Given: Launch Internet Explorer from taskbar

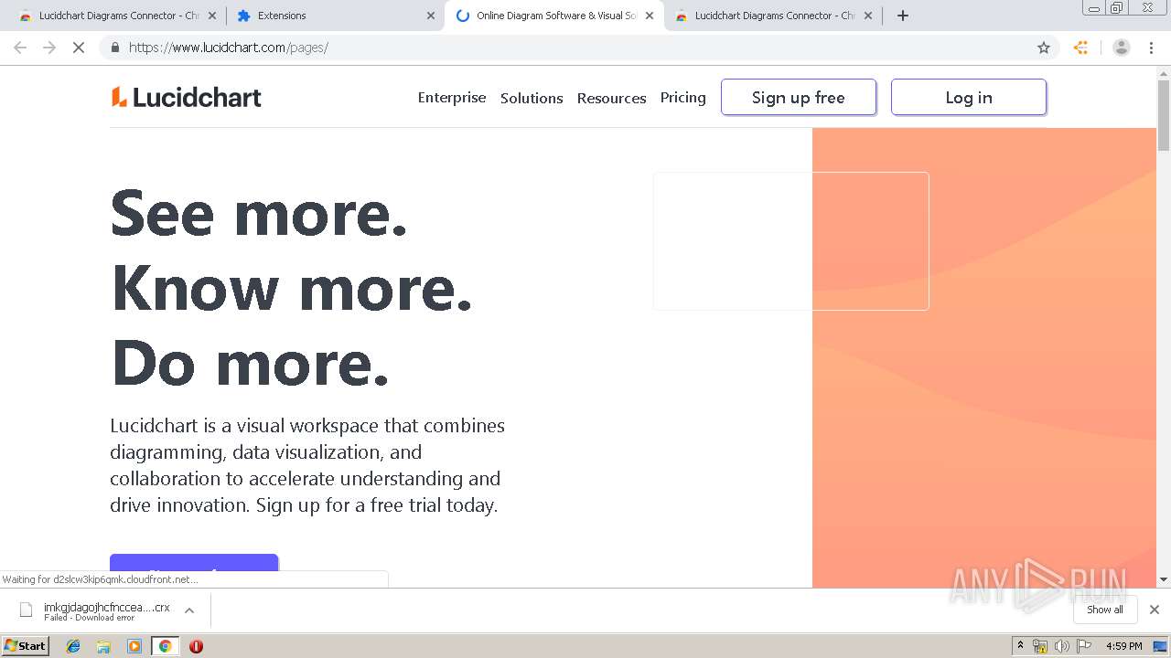Looking at the screenshot, I should click(x=73, y=646).
